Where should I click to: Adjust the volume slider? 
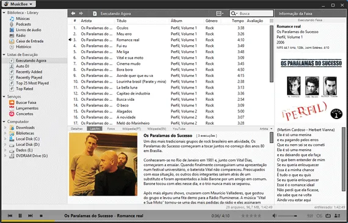click(x=288, y=216)
